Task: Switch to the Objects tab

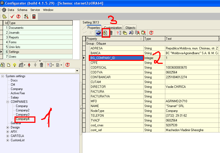Action: coord(130,28)
